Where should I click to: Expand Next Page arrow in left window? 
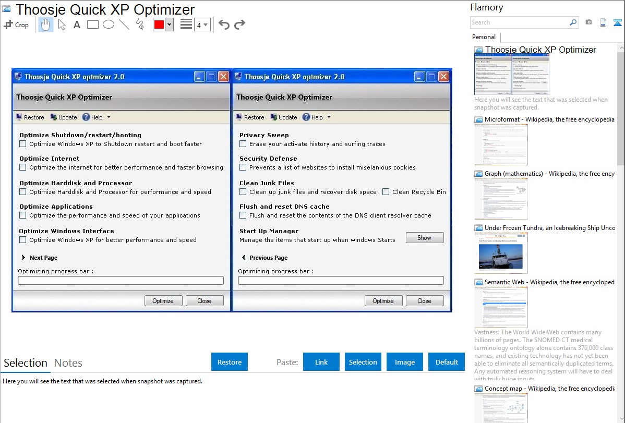click(x=24, y=258)
